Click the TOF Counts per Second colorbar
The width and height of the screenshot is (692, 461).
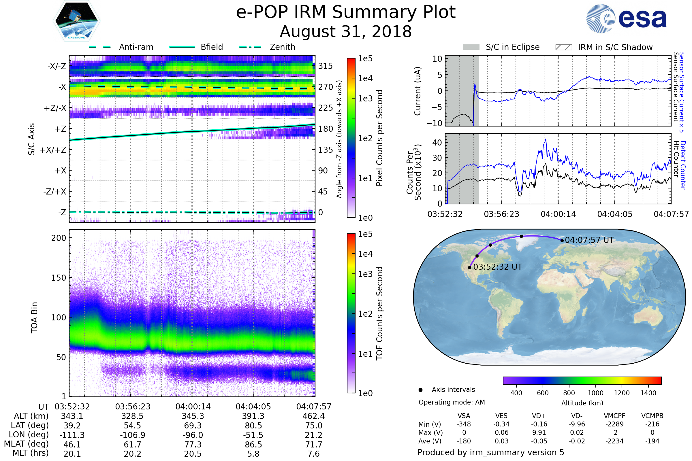[351, 313]
